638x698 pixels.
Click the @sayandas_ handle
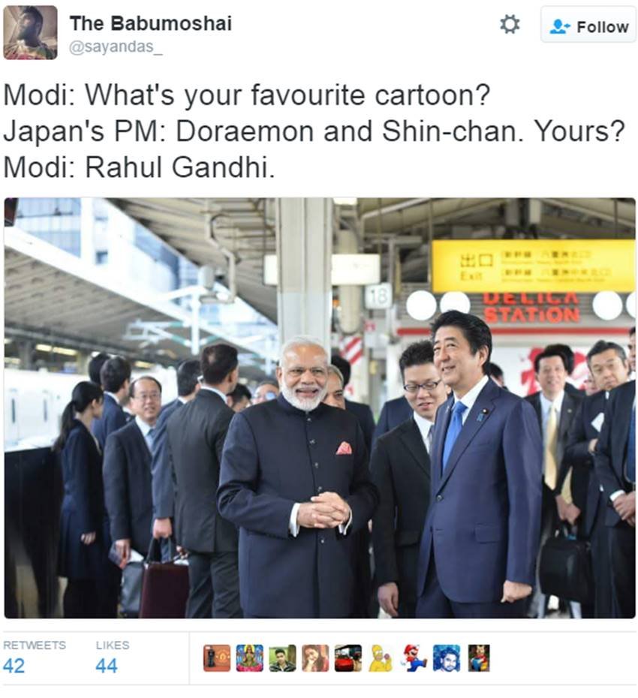[x=116, y=47]
